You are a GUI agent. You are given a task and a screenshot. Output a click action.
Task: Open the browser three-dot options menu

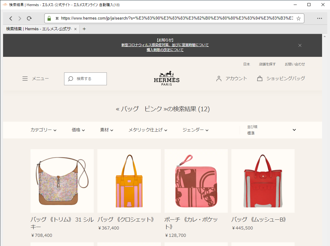point(320,18)
